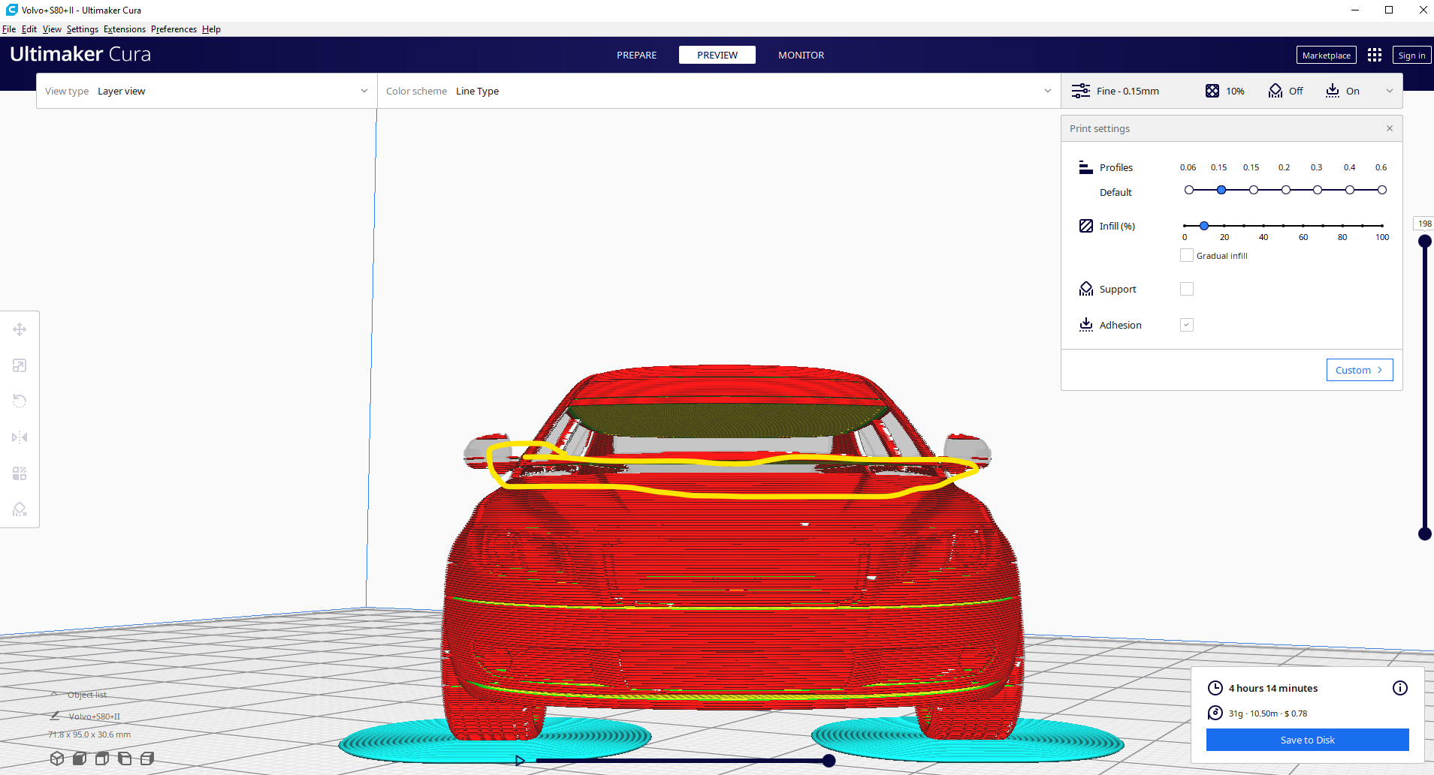Open the Color scheme Line Type dropdown

tap(719, 91)
